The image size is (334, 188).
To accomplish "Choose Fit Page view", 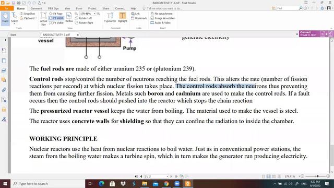I will pyautogui.click(x=56, y=14).
